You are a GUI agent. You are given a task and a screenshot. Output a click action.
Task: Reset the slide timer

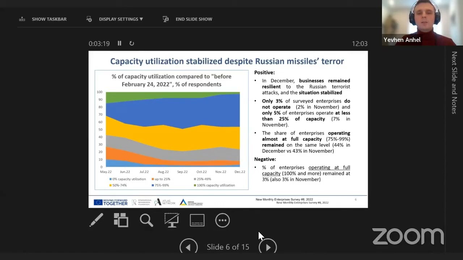click(132, 43)
